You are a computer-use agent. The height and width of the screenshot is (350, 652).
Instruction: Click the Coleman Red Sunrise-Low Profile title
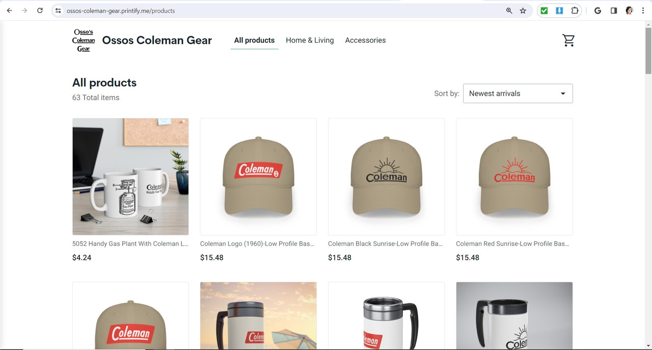[x=513, y=244]
